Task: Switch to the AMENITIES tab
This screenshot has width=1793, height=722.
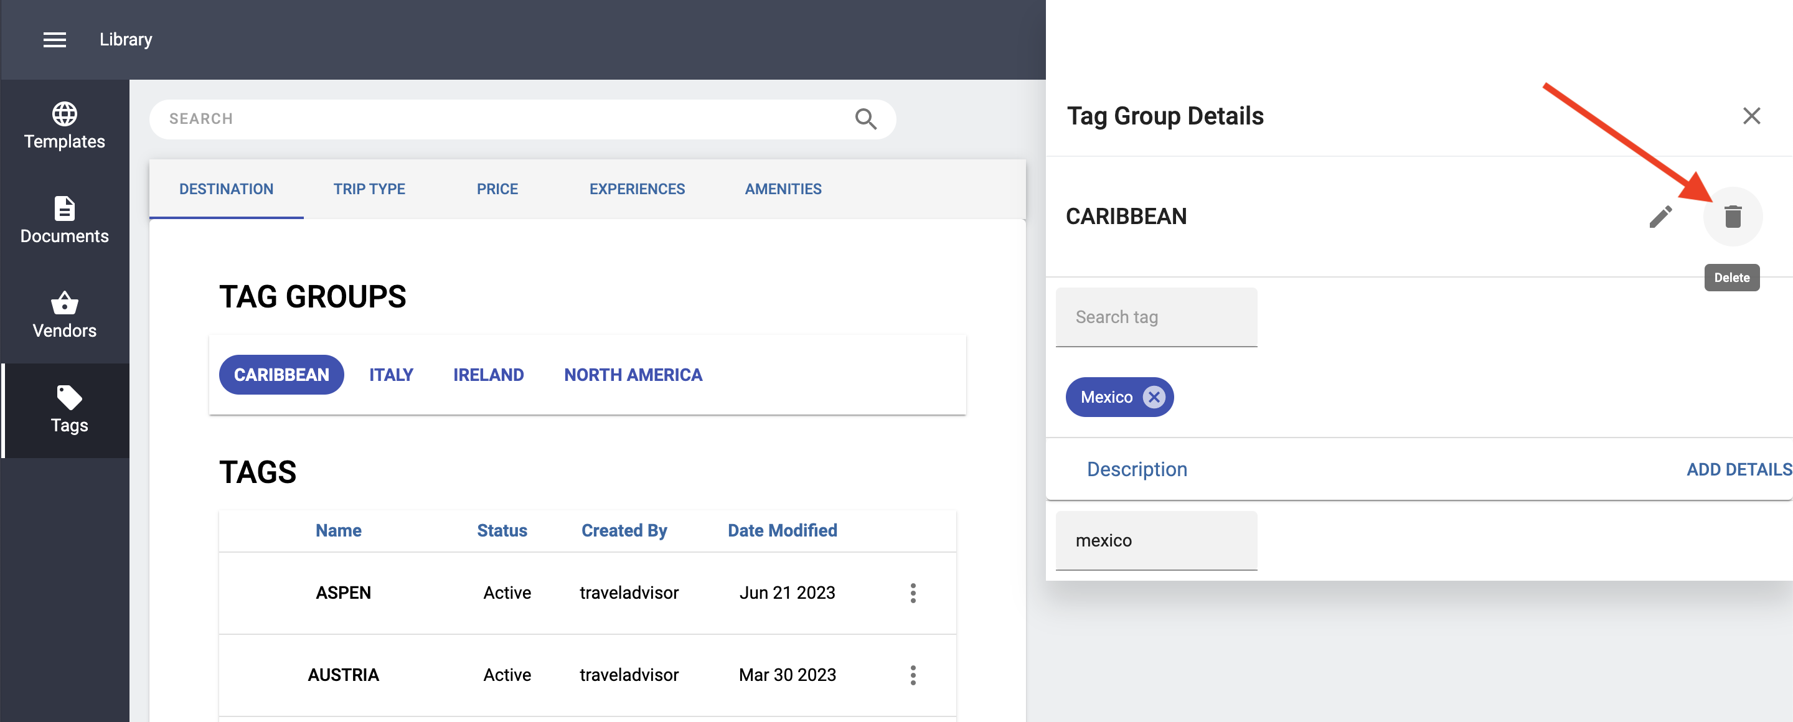Action: 783,189
